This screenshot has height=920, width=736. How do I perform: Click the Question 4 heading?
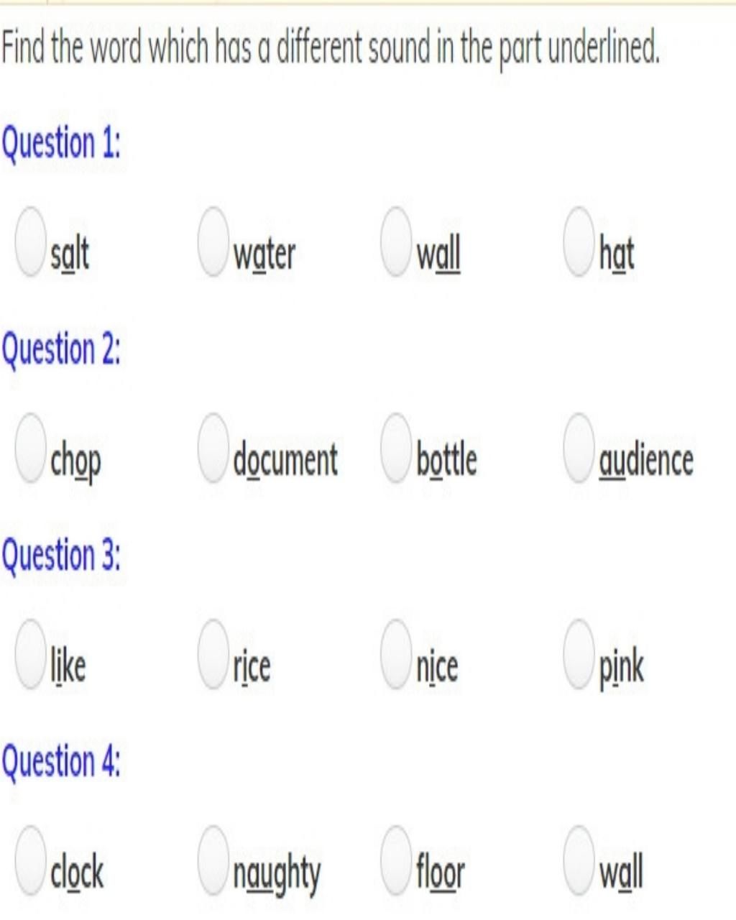61,762
